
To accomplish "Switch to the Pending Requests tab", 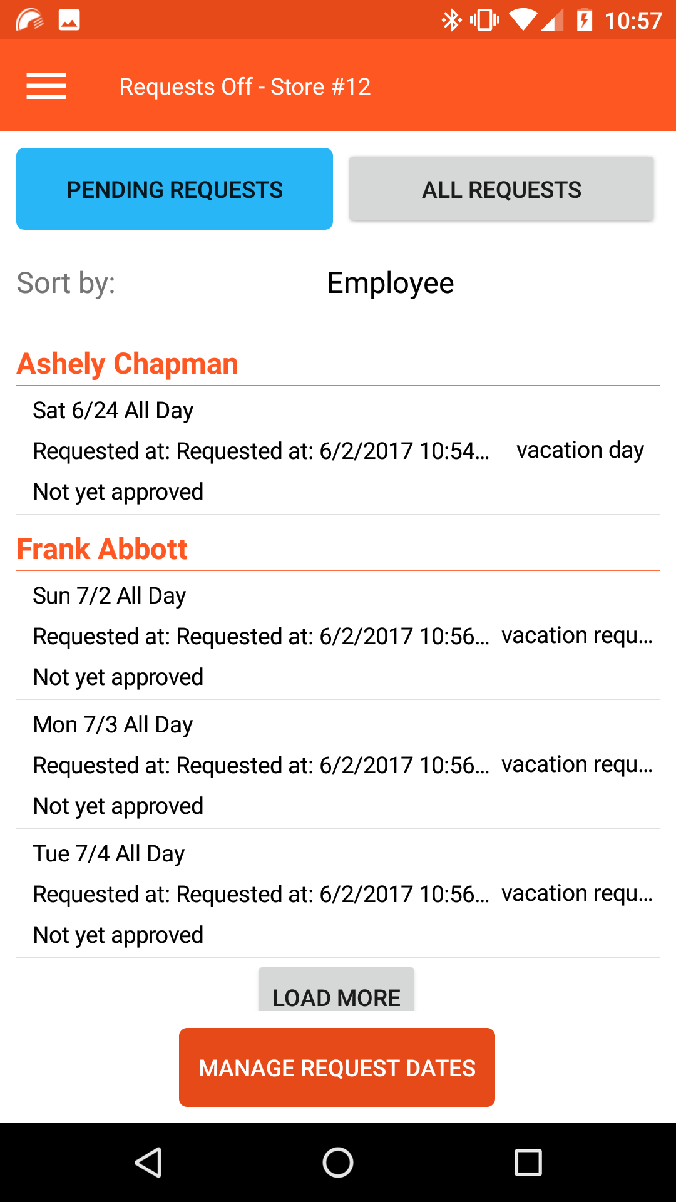I will (x=175, y=189).
